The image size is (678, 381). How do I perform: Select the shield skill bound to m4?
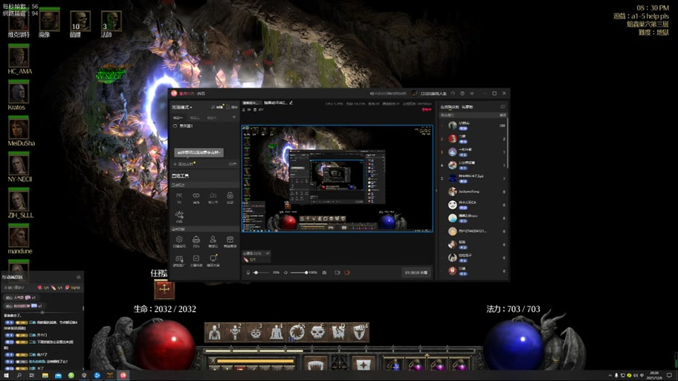point(359,332)
